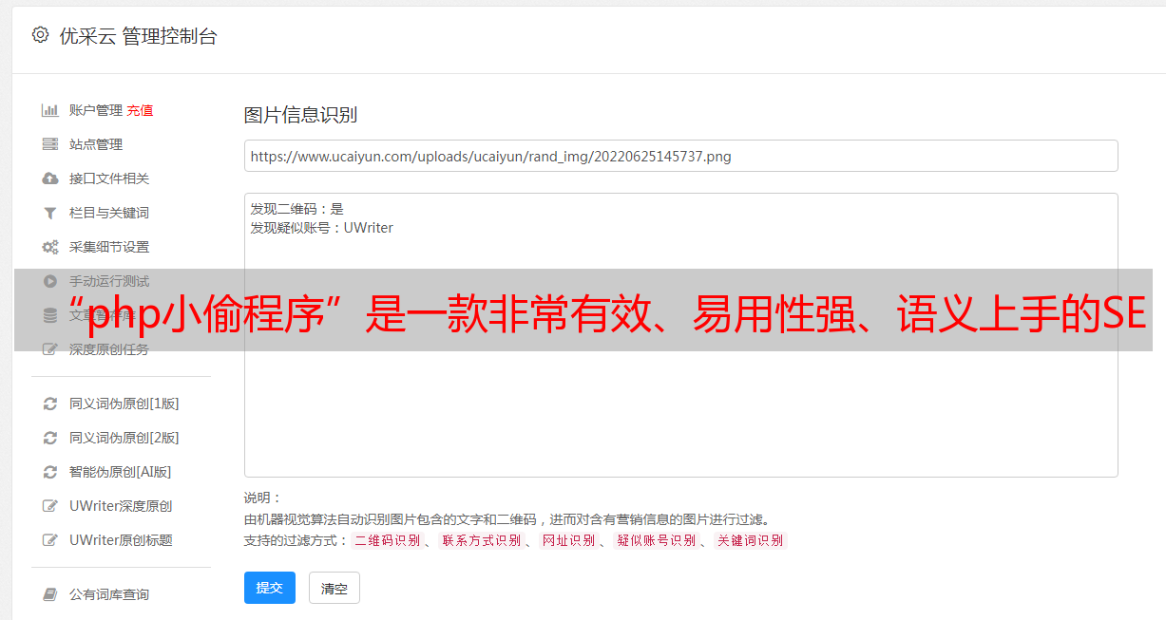Click the 关键词识别 tag
The height and width of the screenshot is (620, 1166).
[x=751, y=540]
